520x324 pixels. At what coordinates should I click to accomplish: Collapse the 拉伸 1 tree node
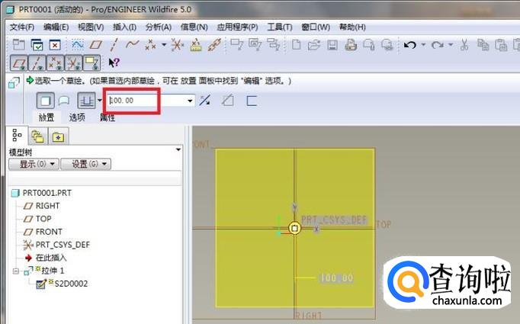coord(15,271)
